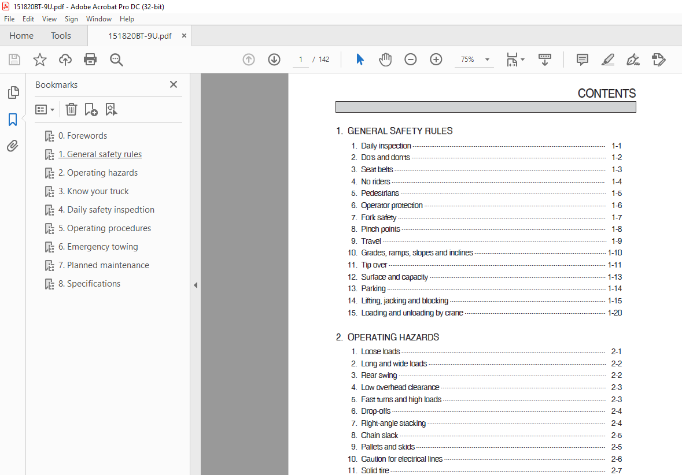Click the print file icon
This screenshot has height=475, width=682.
point(90,60)
